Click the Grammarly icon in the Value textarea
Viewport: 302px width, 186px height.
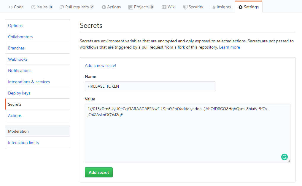(284, 157)
